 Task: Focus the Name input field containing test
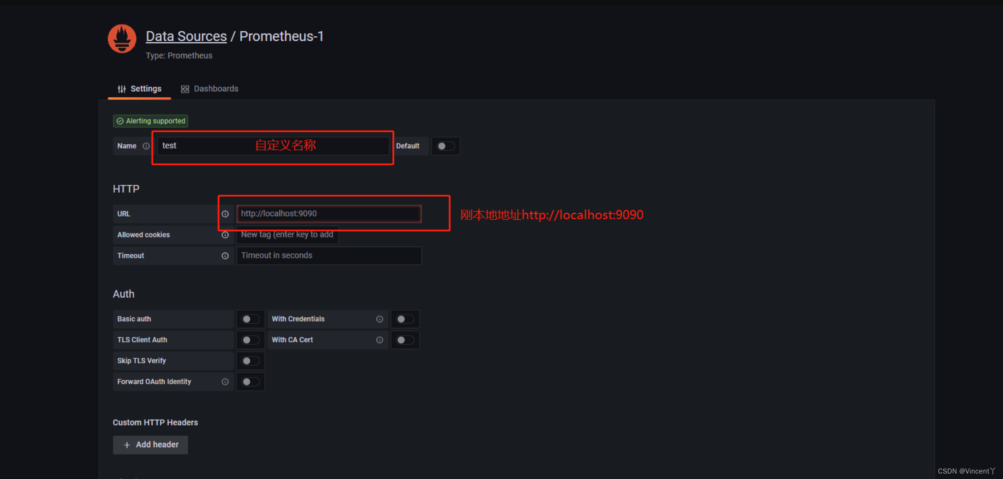[273, 146]
